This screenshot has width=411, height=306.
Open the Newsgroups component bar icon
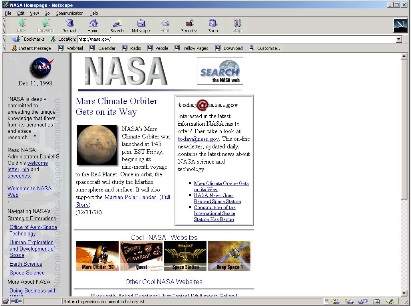[363, 302]
